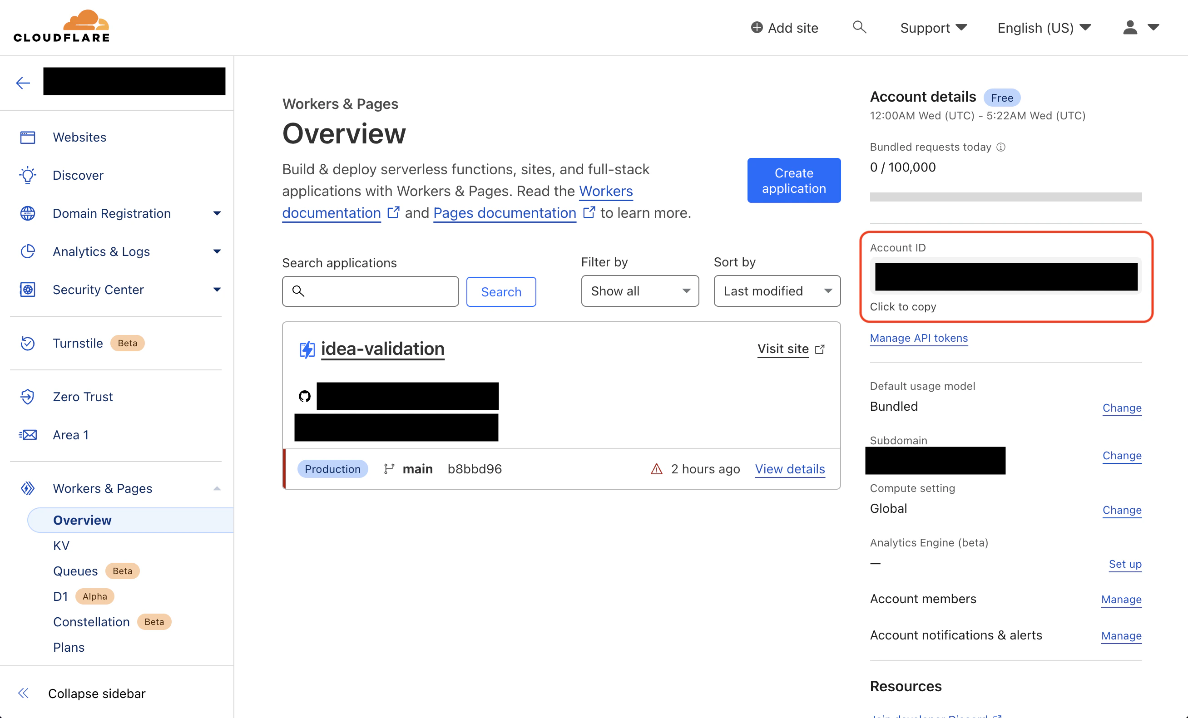Click the Domain Registration globe icon
The height and width of the screenshot is (718, 1188).
28,213
